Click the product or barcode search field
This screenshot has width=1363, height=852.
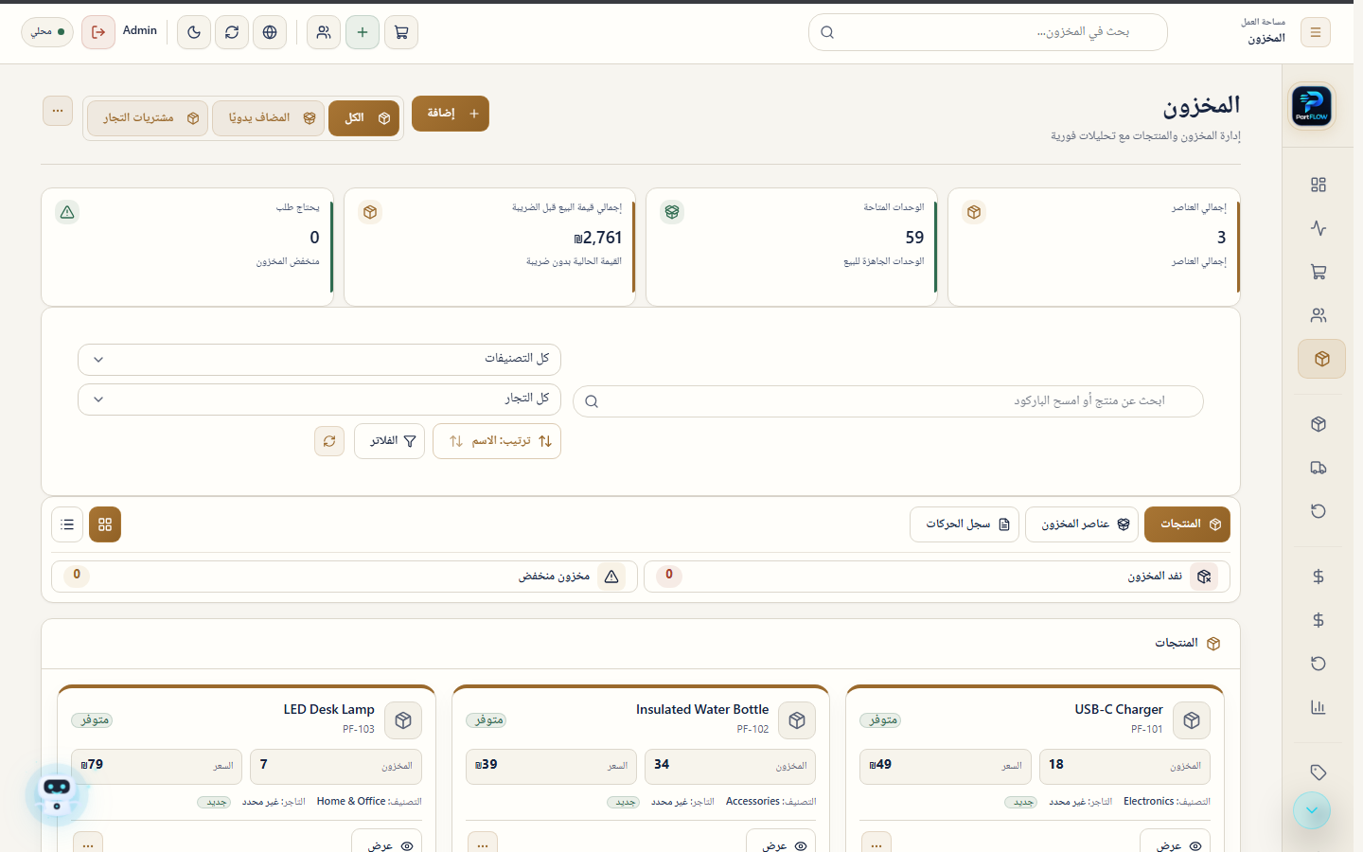coord(888,401)
